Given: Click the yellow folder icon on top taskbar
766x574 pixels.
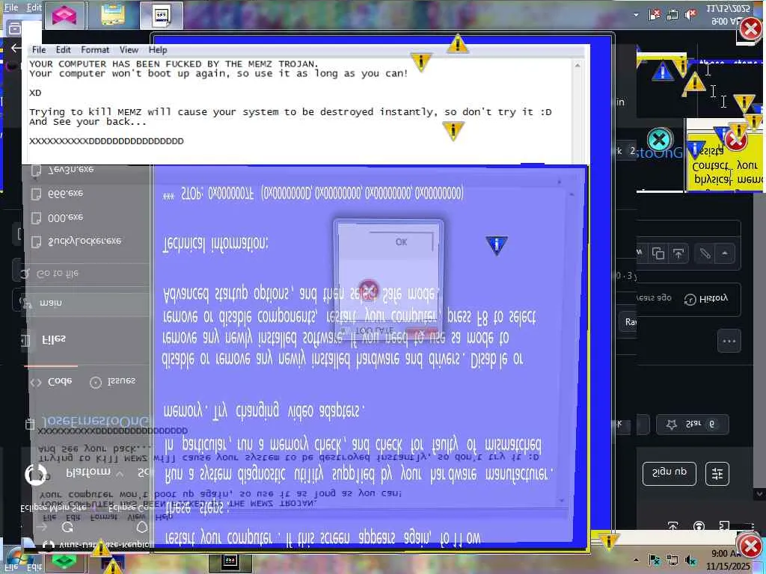Looking at the screenshot, I should pyautogui.click(x=114, y=15).
